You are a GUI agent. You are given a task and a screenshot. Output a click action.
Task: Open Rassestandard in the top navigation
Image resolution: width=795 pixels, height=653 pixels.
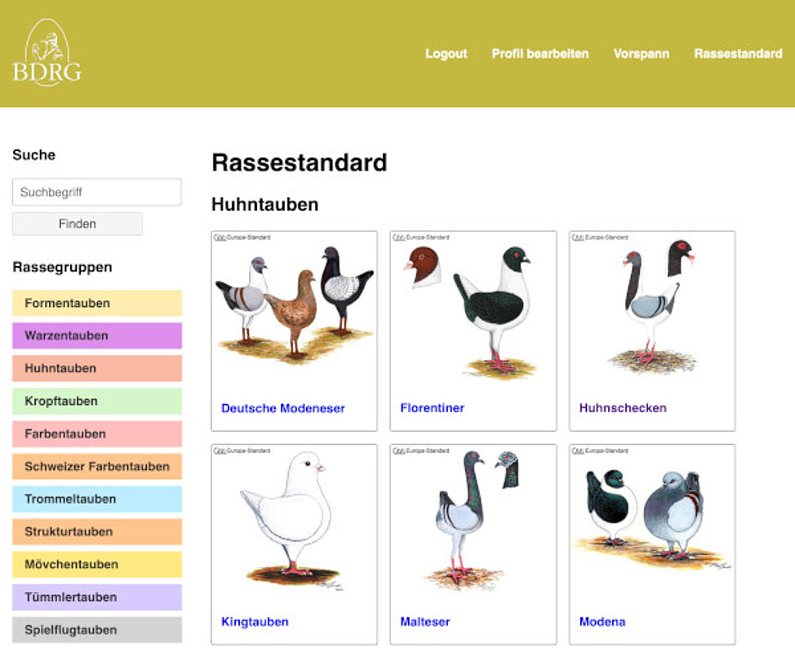738,54
